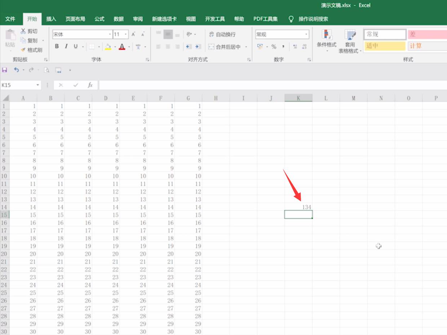
Task: Apply comma thousands separator style
Action: coord(283,46)
